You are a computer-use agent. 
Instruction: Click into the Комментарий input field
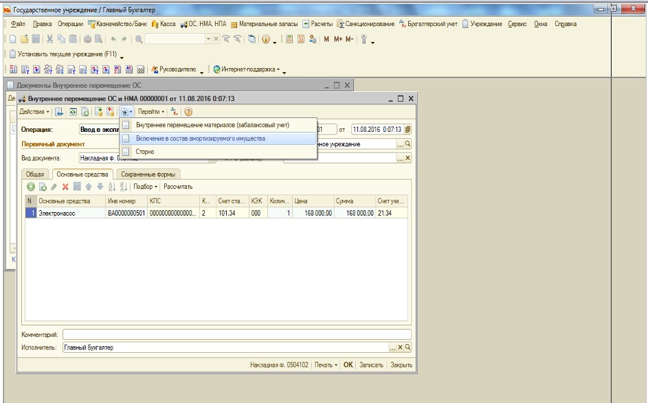coord(236,334)
